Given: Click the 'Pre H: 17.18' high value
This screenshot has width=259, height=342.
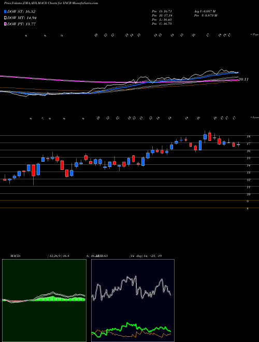Looking at the screenshot, I should point(162,16).
